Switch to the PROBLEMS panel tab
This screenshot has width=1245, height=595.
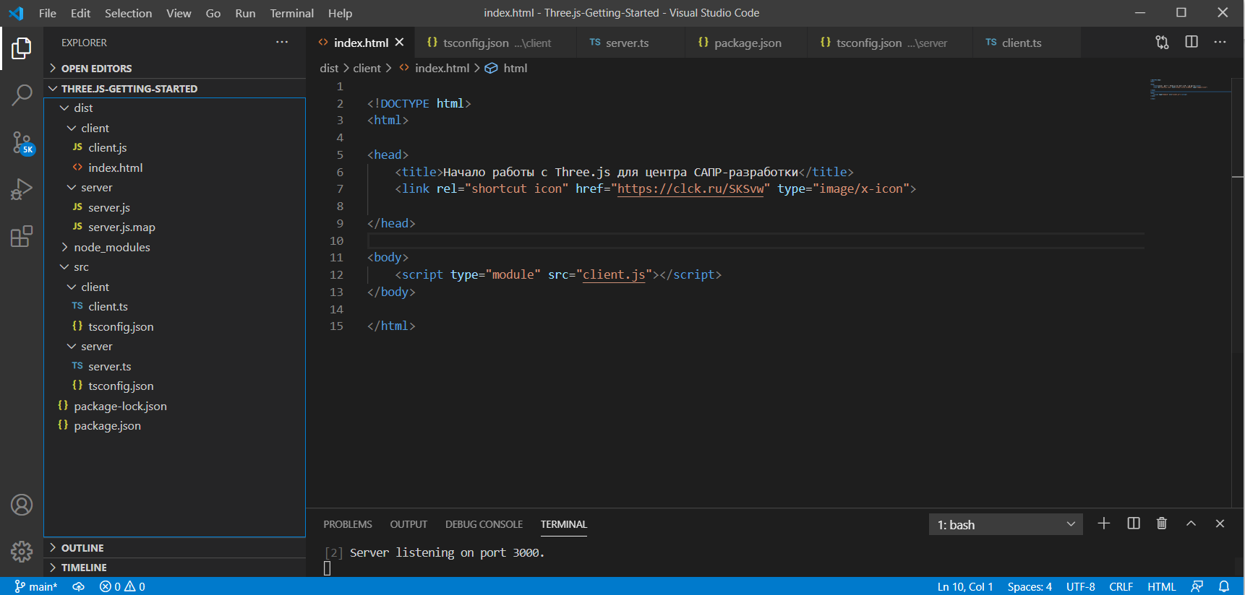click(347, 524)
